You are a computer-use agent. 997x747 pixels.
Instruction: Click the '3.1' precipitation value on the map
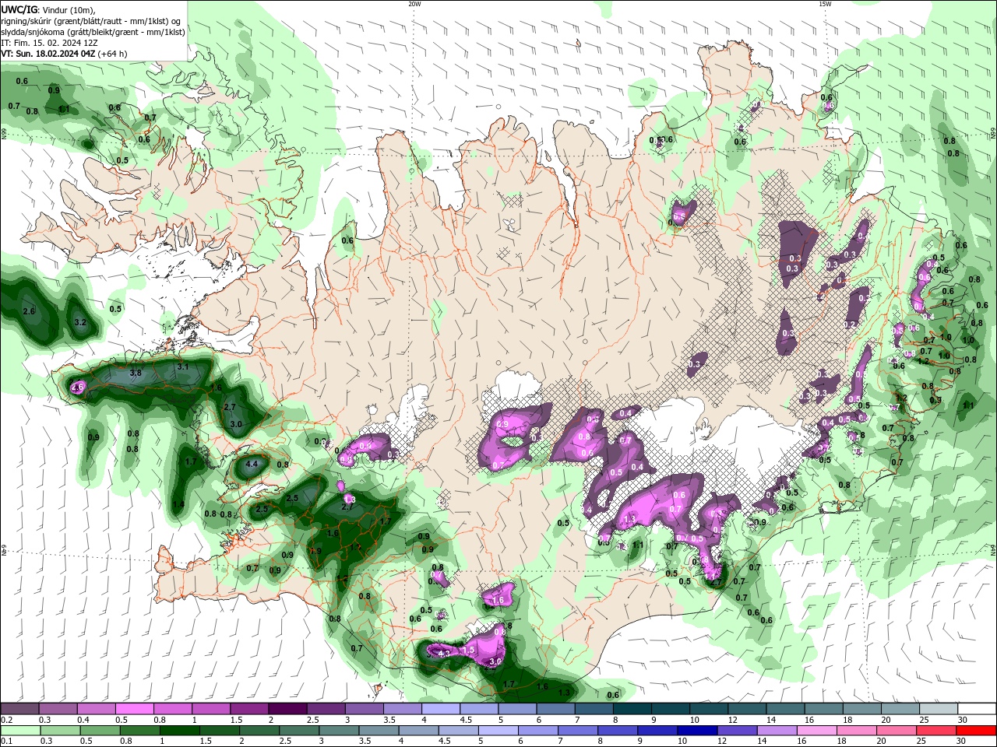tap(183, 366)
